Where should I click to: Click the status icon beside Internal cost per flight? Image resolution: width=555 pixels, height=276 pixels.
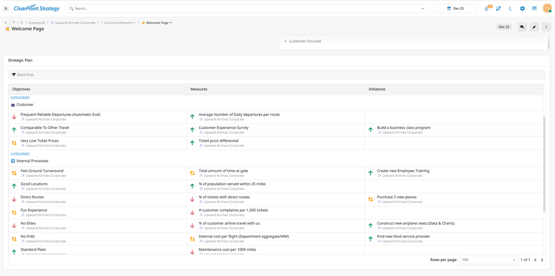(x=192, y=239)
